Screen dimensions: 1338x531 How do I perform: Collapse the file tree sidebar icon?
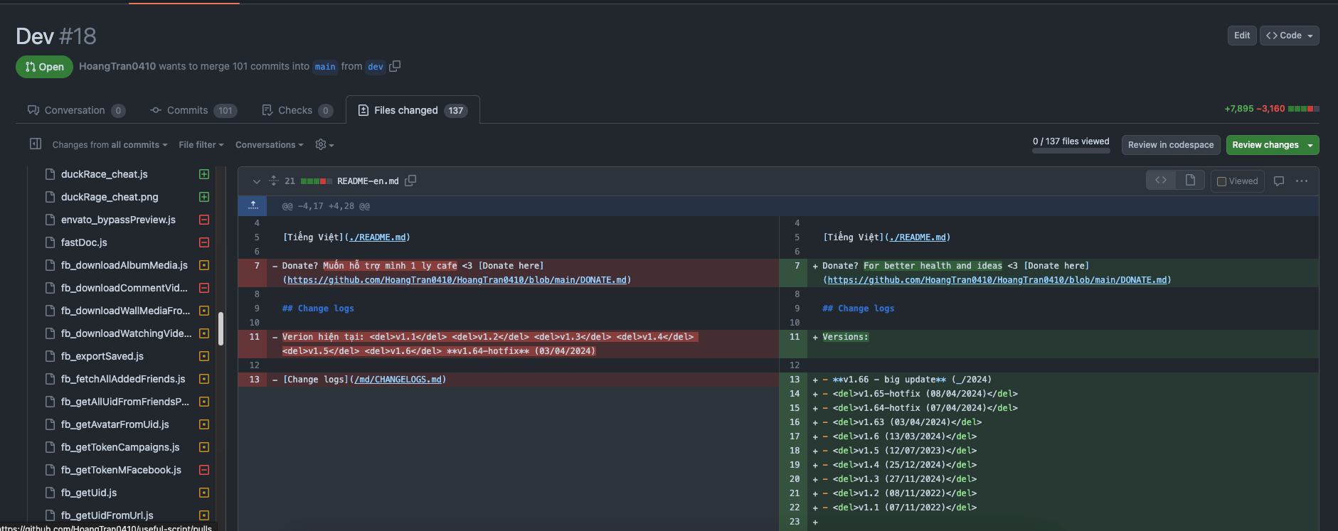(36, 144)
